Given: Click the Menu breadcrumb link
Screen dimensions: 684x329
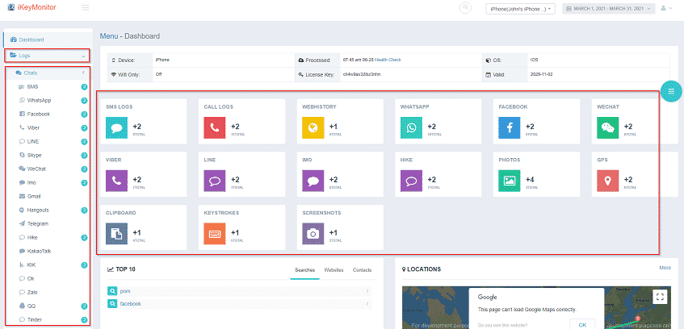Looking at the screenshot, I should [109, 36].
